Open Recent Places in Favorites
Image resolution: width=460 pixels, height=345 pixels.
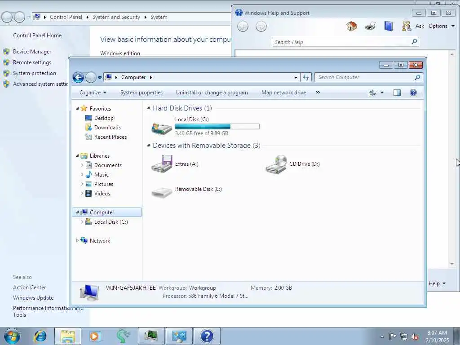111,137
